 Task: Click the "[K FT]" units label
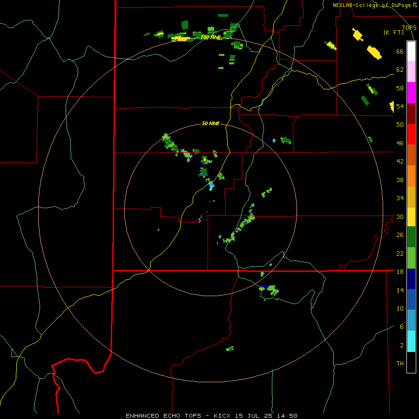point(394,33)
